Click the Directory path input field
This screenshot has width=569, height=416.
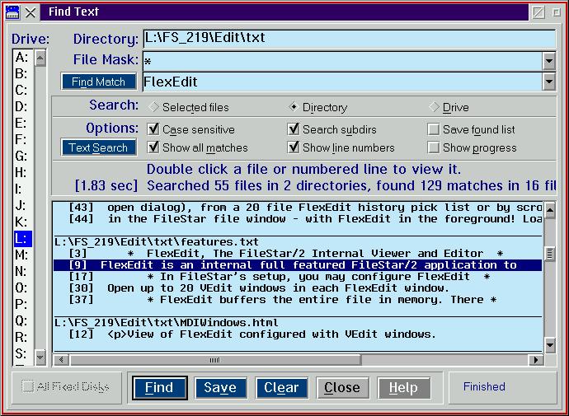[349, 39]
